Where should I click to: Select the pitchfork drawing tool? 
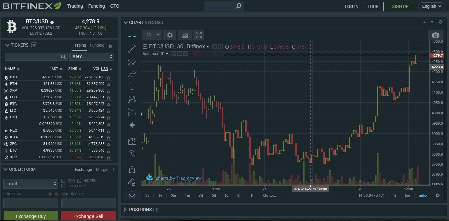point(132,61)
